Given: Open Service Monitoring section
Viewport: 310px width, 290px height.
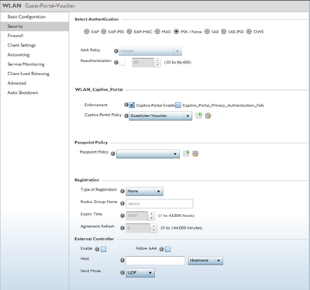Looking at the screenshot, I should [x=34, y=64].
